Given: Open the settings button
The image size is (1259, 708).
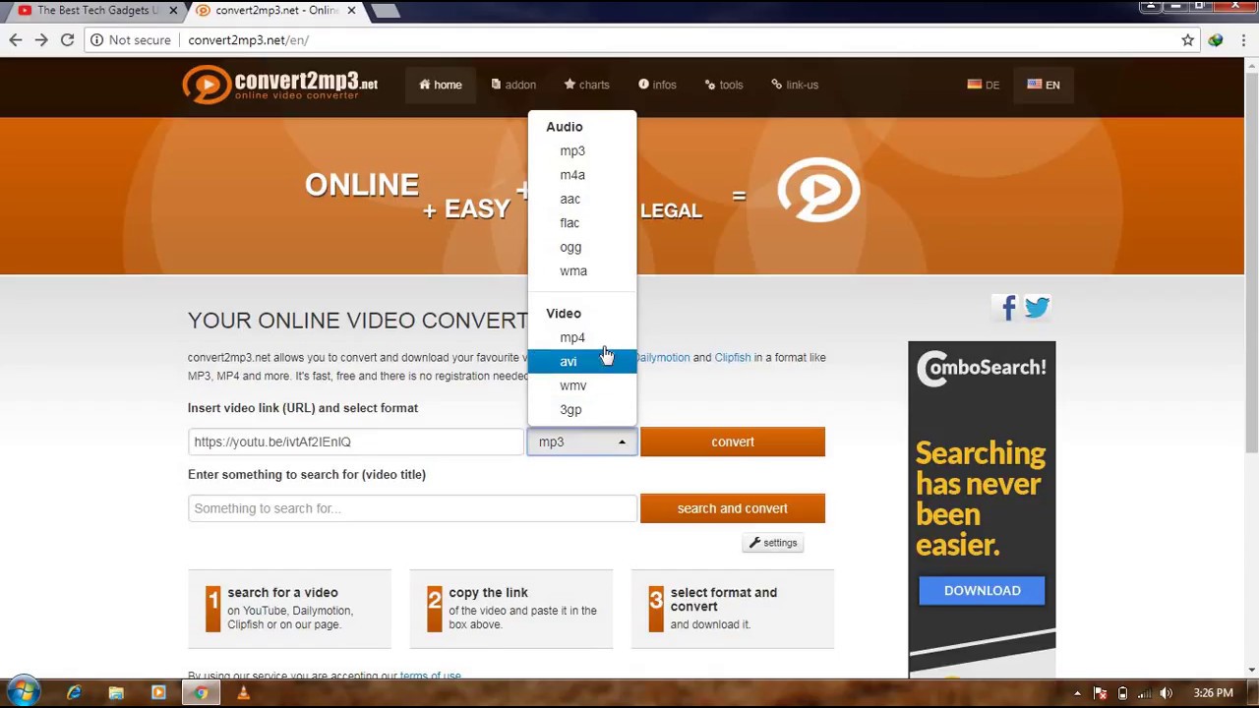Looking at the screenshot, I should click(x=773, y=543).
